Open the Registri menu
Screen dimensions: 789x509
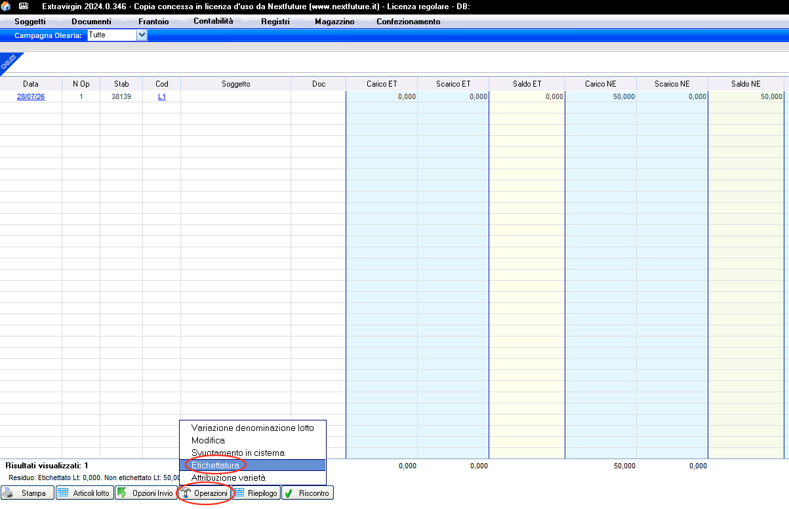[x=275, y=22]
